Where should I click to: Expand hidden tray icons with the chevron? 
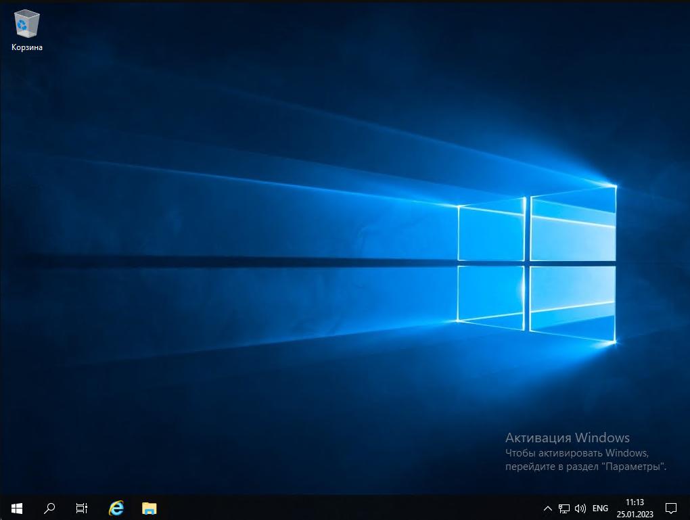(547, 508)
